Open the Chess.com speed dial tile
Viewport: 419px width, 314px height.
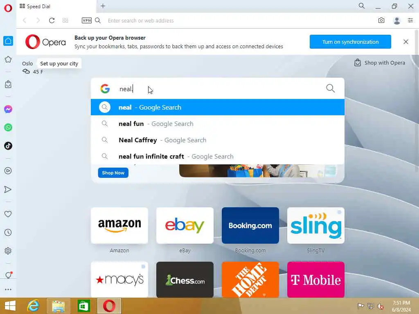coord(185,280)
